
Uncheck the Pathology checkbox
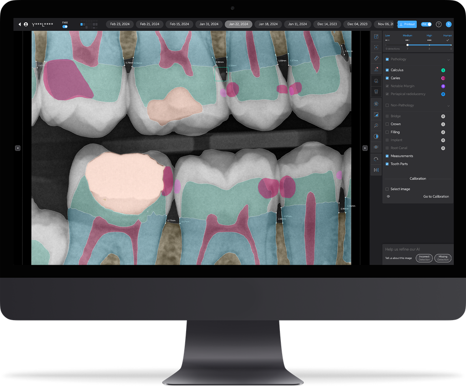click(x=387, y=60)
